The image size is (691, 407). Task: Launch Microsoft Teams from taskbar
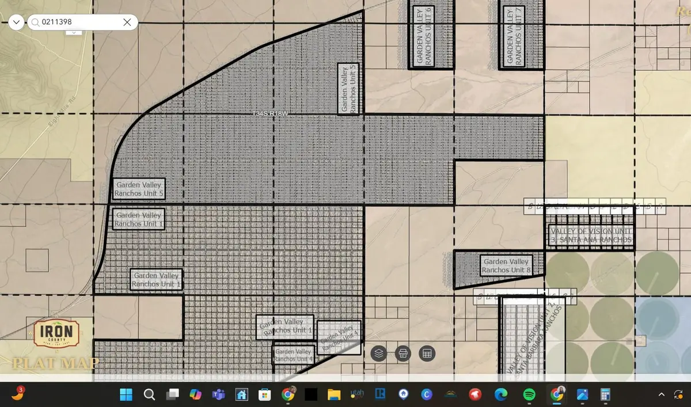[218, 394]
